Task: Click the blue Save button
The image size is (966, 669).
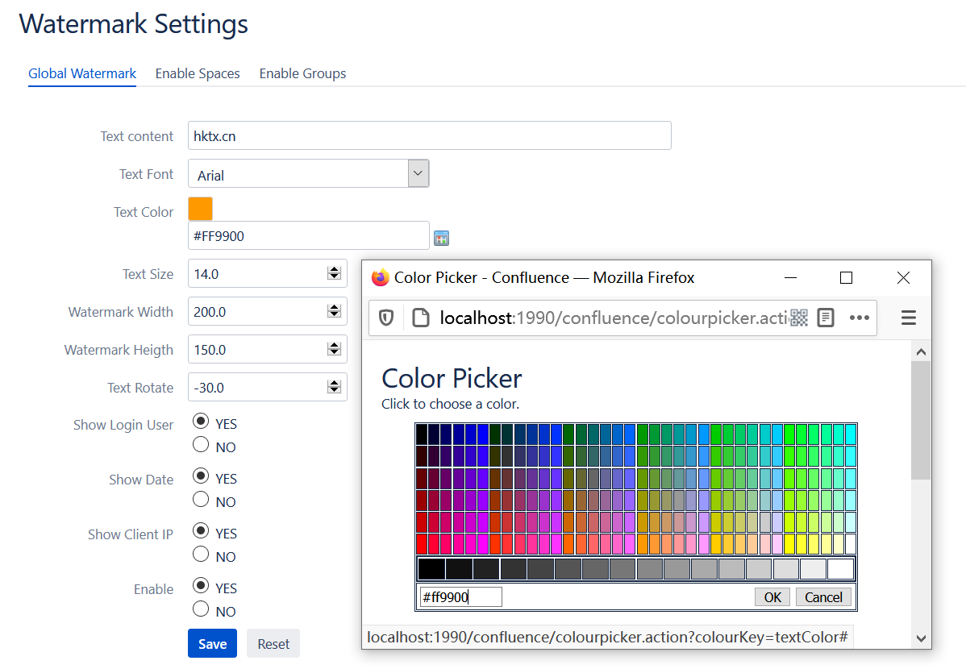Action: click(213, 644)
